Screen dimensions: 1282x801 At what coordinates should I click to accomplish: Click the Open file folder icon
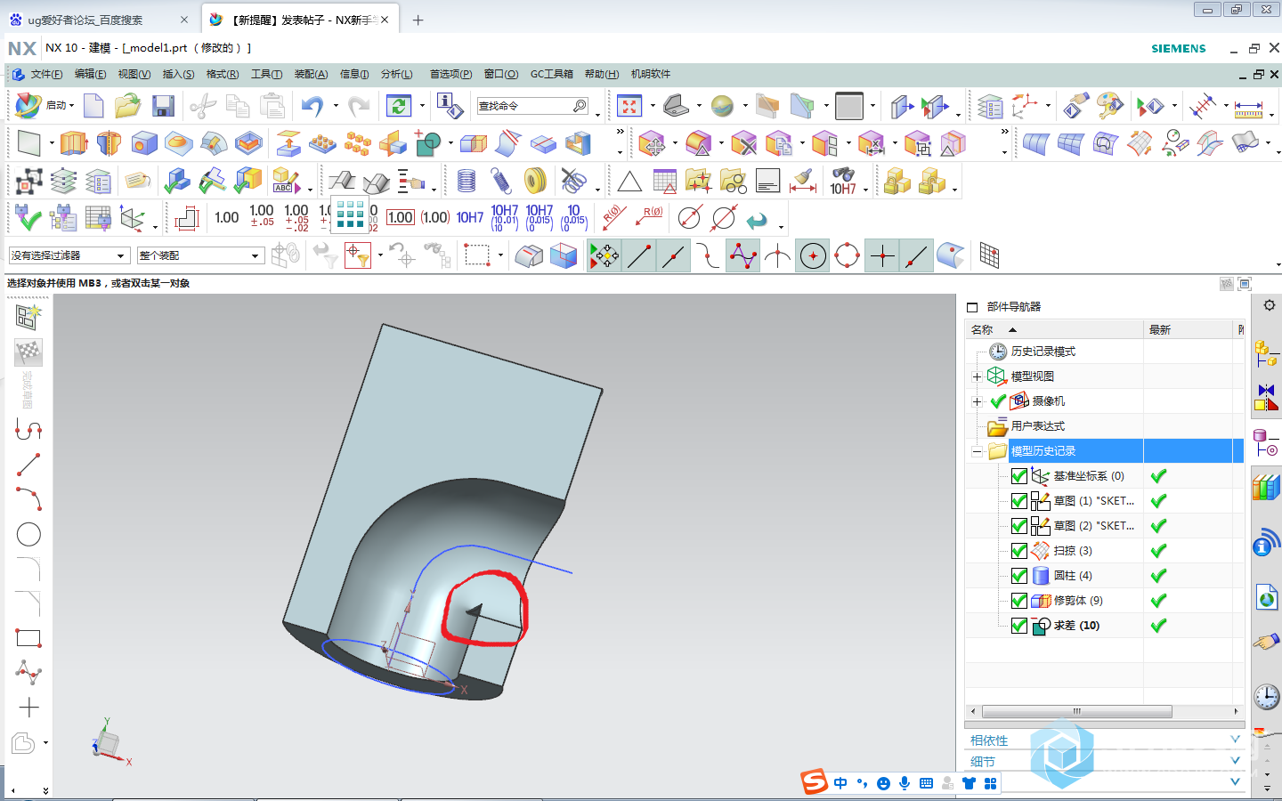coord(127,106)
